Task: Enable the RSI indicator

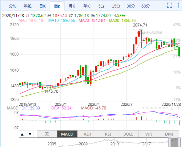Action: click(x=108, y=134)
